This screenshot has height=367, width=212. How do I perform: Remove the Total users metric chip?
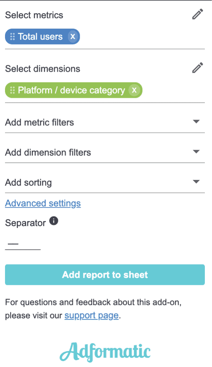72,36
